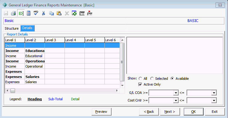Click the Paste clipboard icon

click(x=59, y=13)
